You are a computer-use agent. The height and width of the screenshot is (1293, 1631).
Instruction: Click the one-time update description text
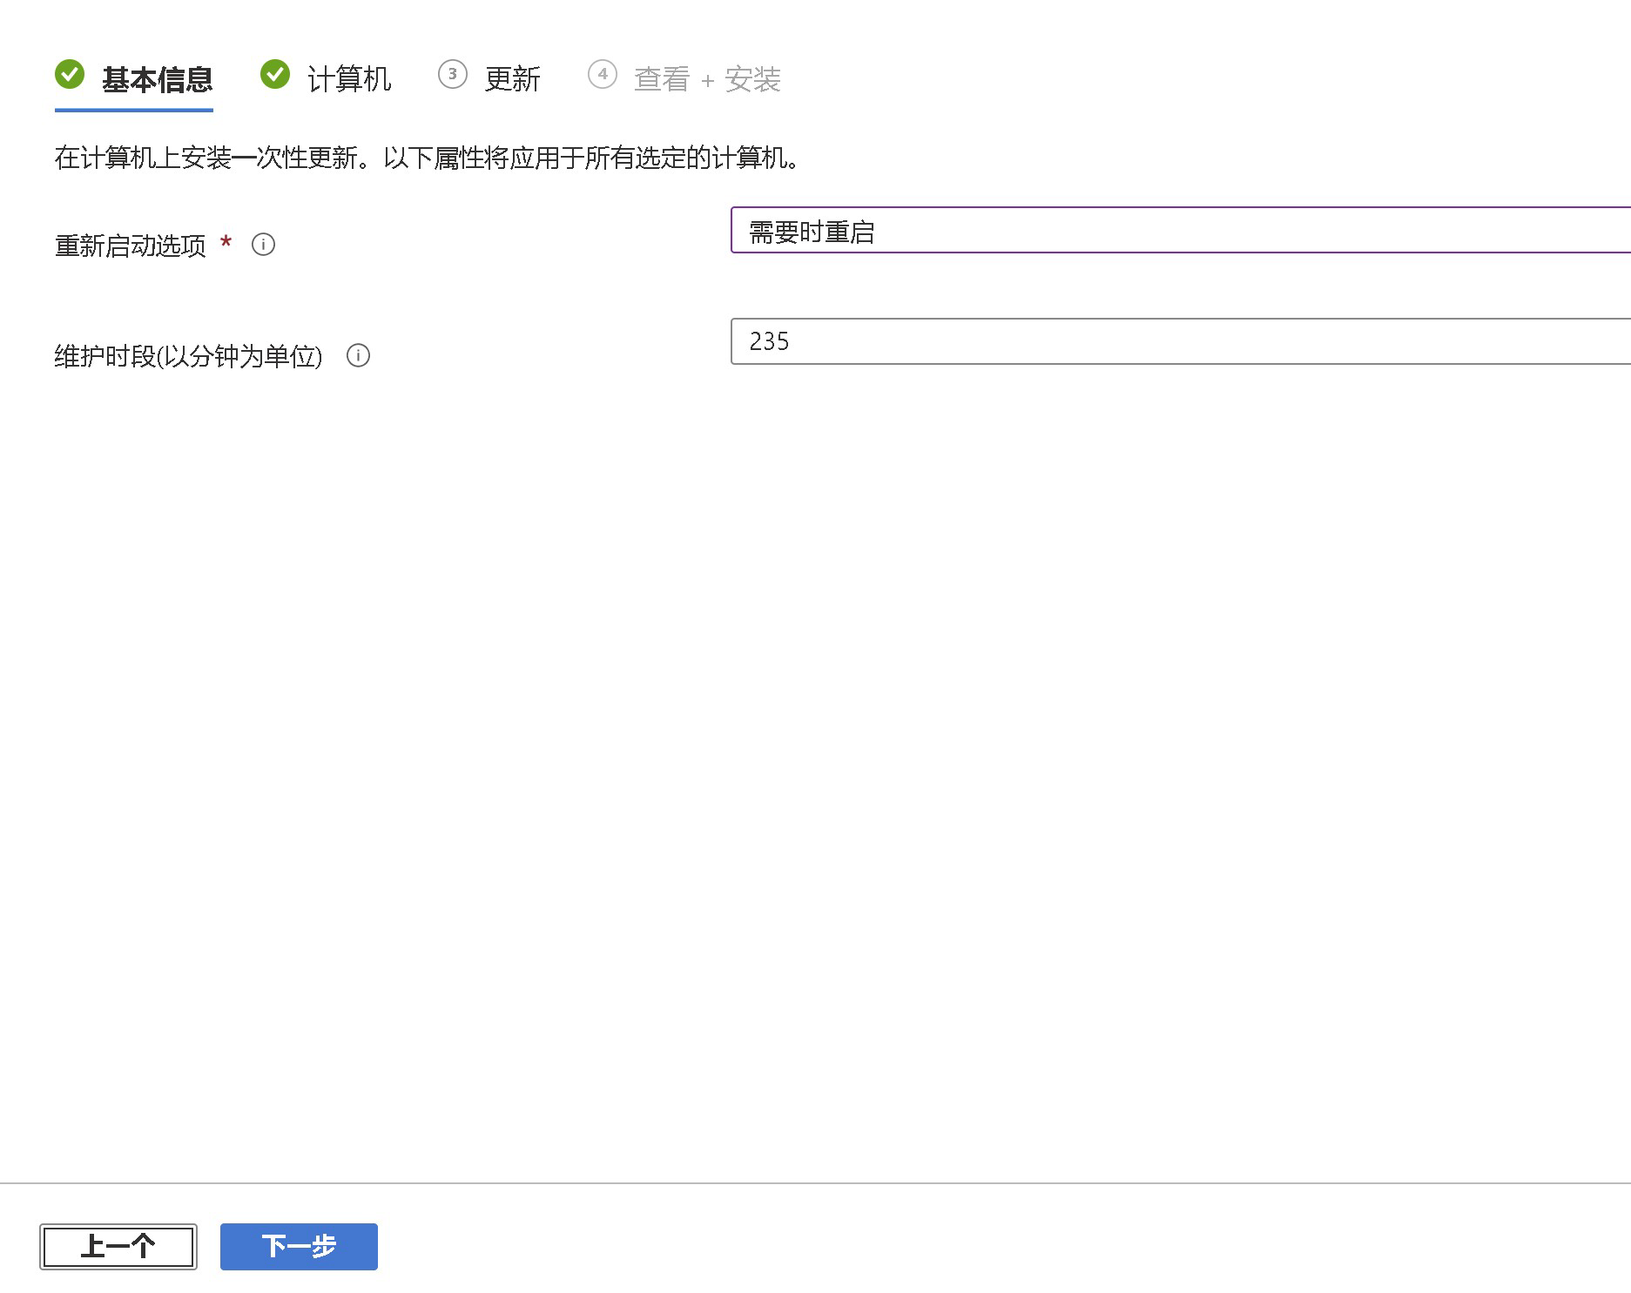427,158
